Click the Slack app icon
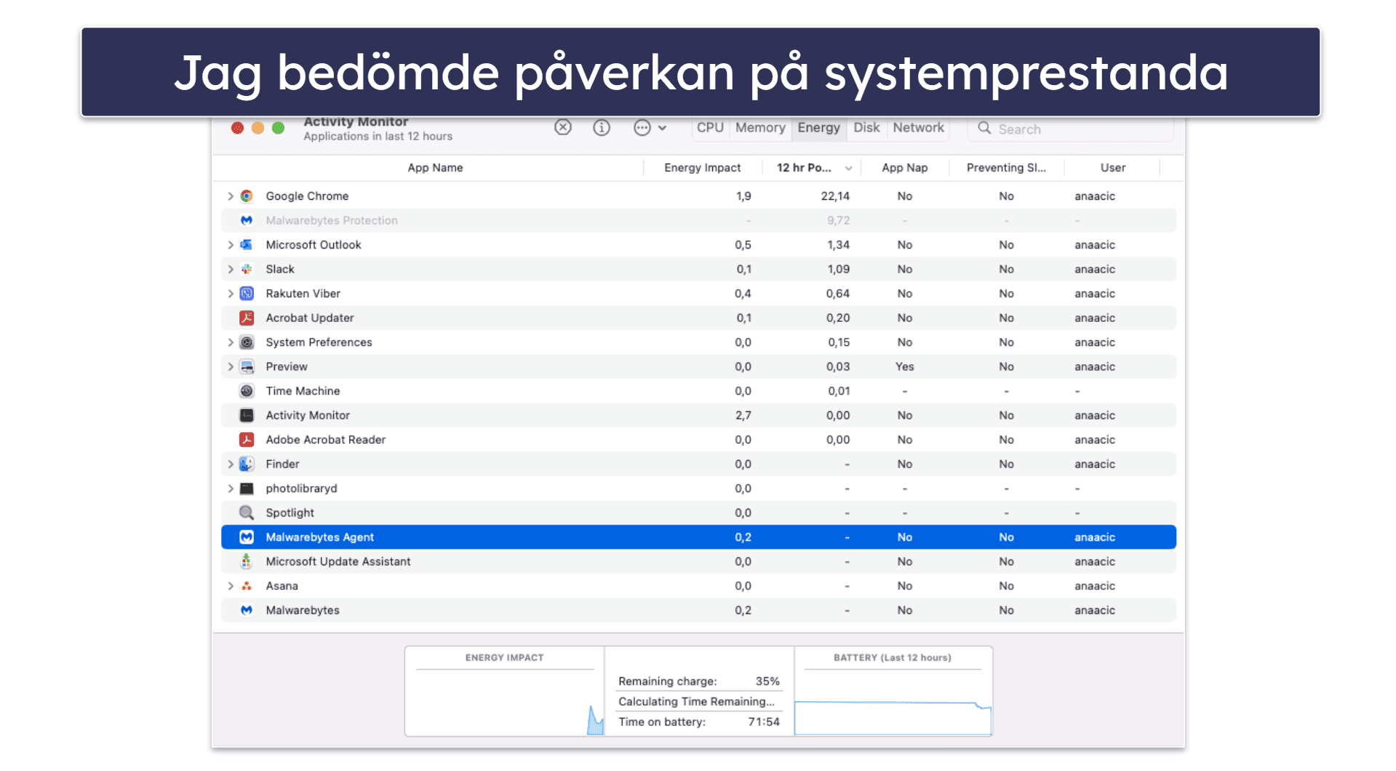The image size is (1396, 771). tap(247, 269)
